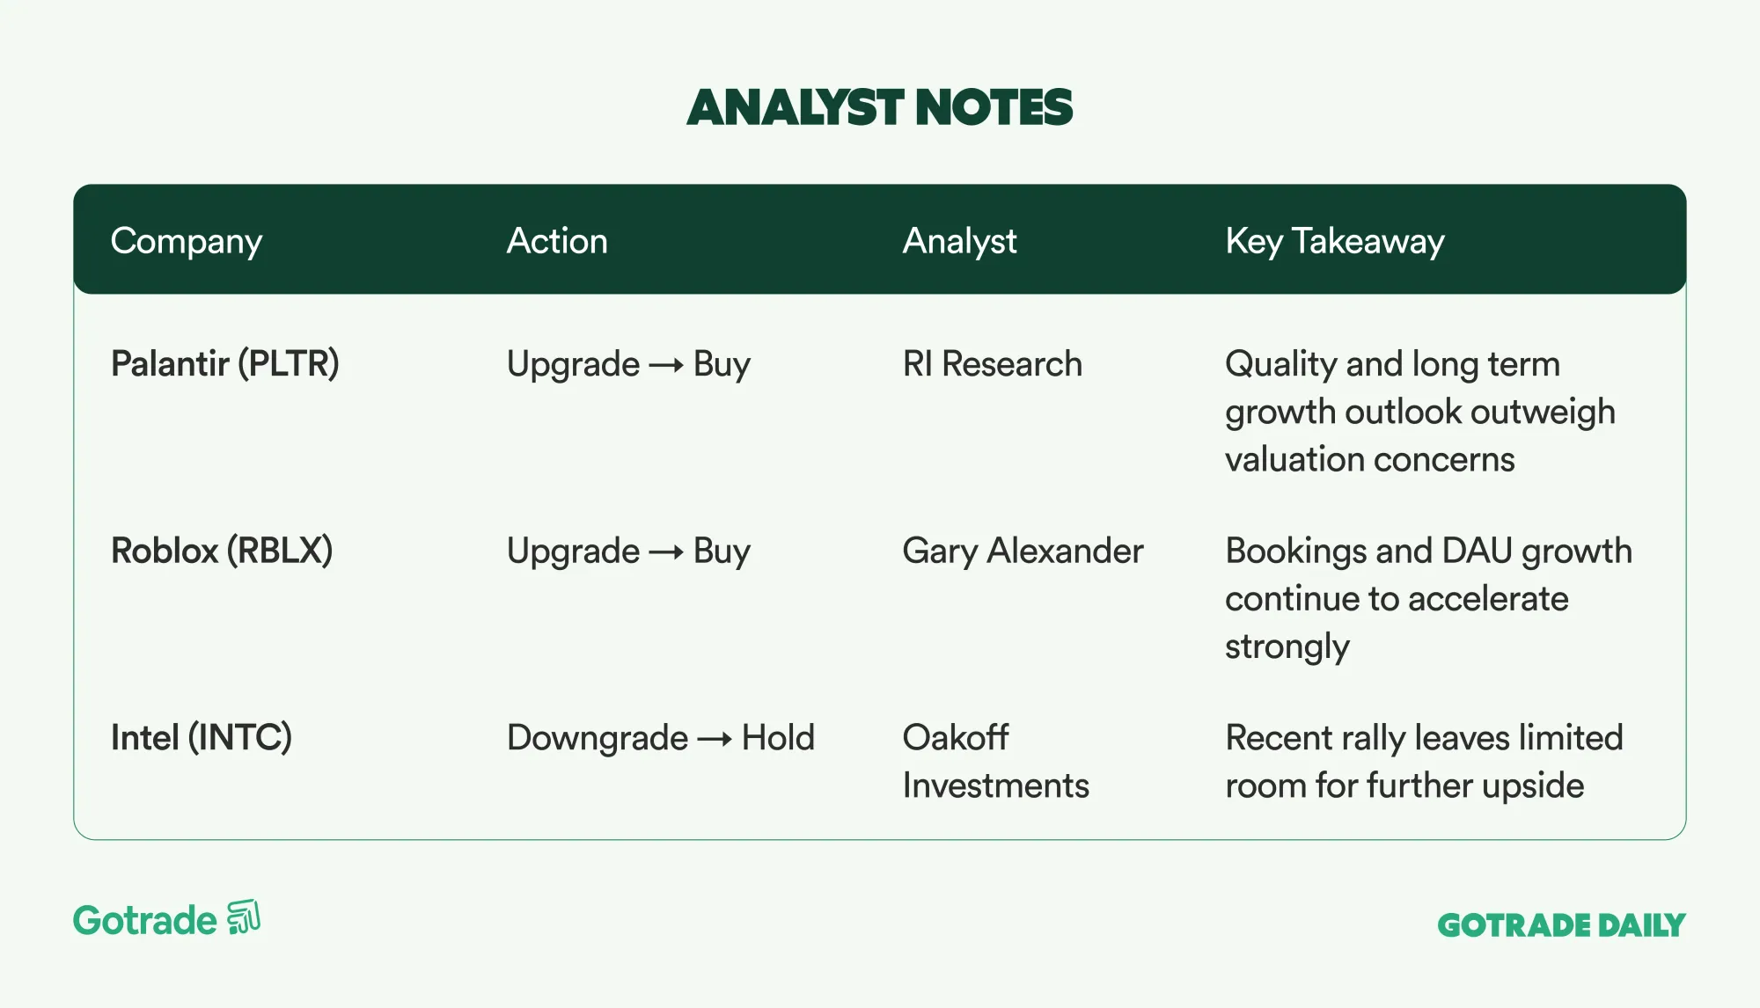Click the Gotrade logo icon
1760x1008 pixels.
pyautogui.click(x=244, y=917)
